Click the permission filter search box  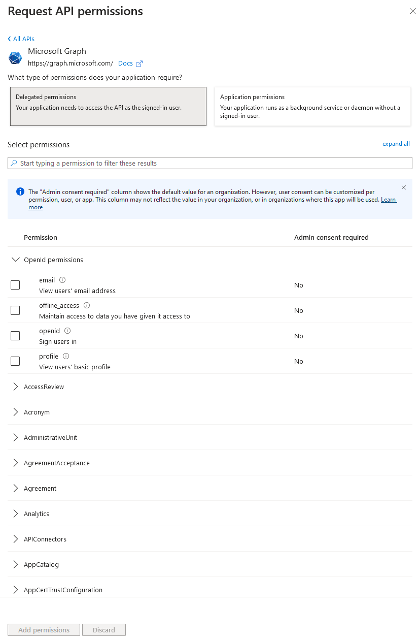pos(210,163)
